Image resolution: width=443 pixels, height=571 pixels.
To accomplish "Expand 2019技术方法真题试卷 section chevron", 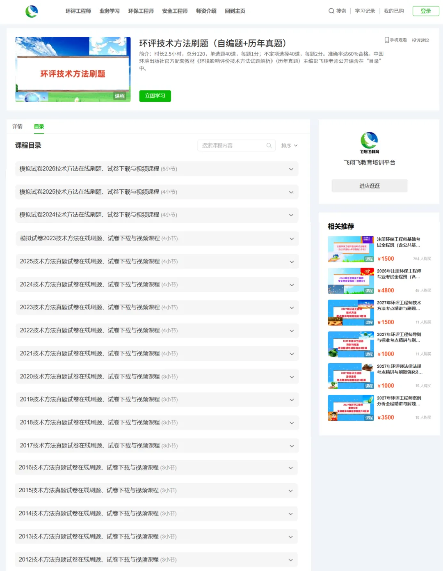I will tap(292, 399).
